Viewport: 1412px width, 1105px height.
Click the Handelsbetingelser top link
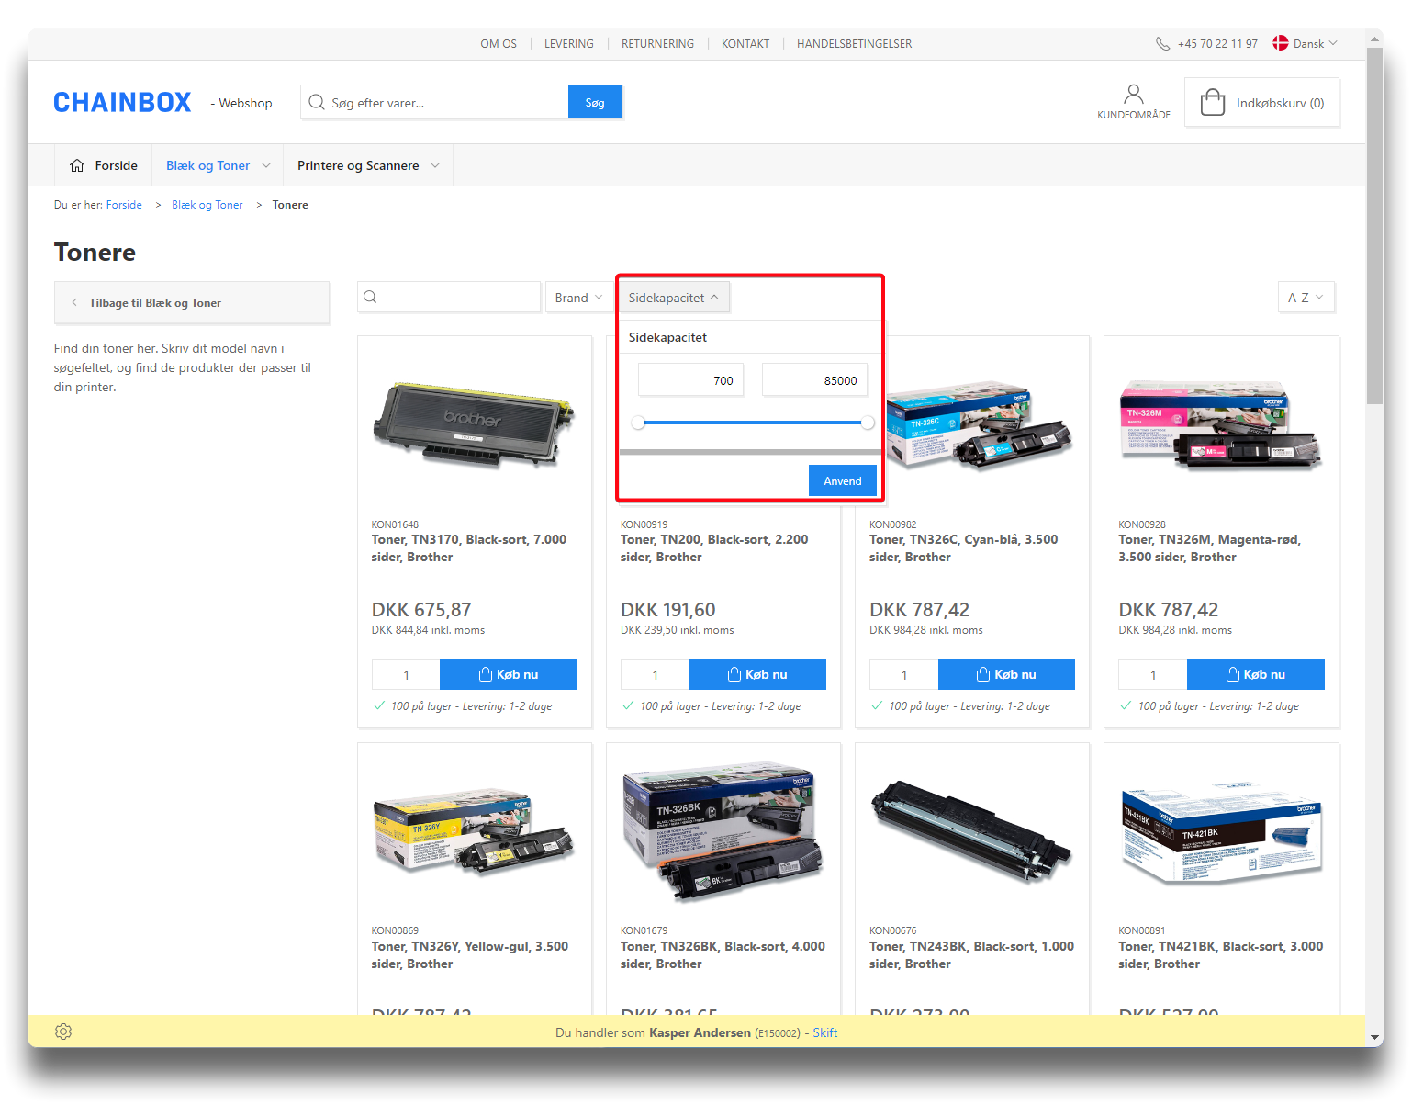pyautogui.click(x=854, y=44)
